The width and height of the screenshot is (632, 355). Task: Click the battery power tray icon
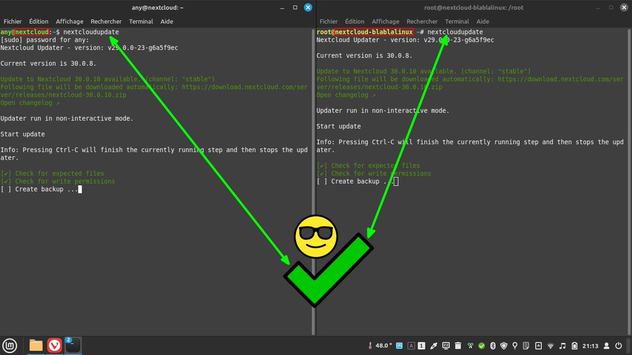575,346
